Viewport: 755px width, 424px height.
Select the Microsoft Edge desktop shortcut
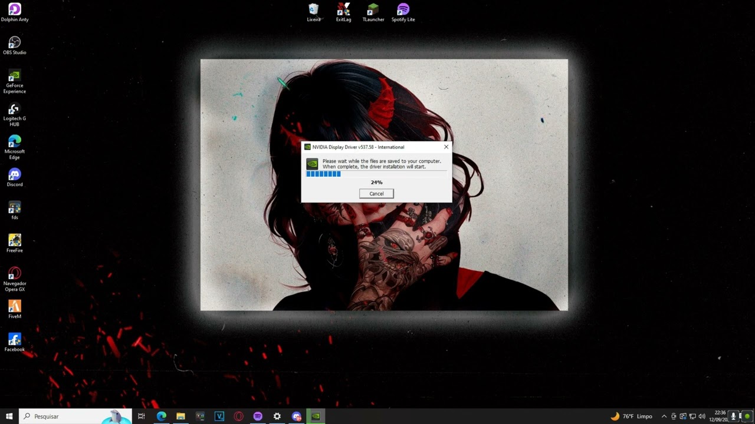pos(15,147)
